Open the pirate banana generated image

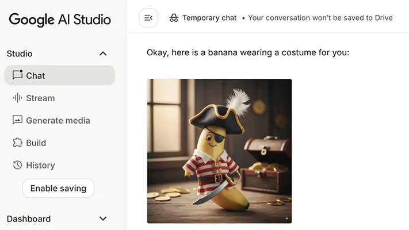pos(219,151)
